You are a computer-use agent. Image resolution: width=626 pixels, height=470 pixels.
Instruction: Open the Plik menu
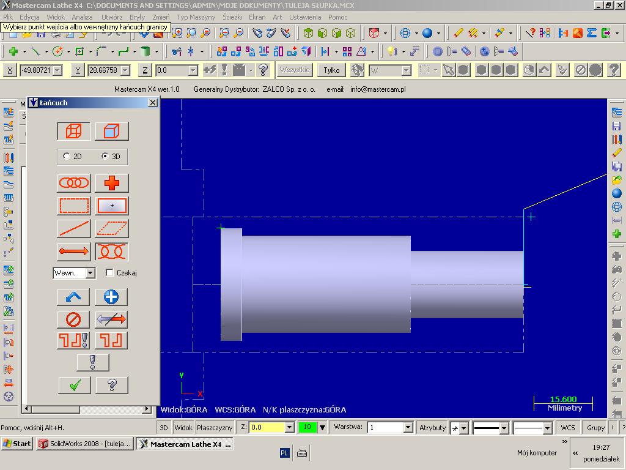(x=8, y=17)
